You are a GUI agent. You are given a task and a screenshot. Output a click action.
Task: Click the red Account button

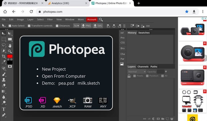92,19
